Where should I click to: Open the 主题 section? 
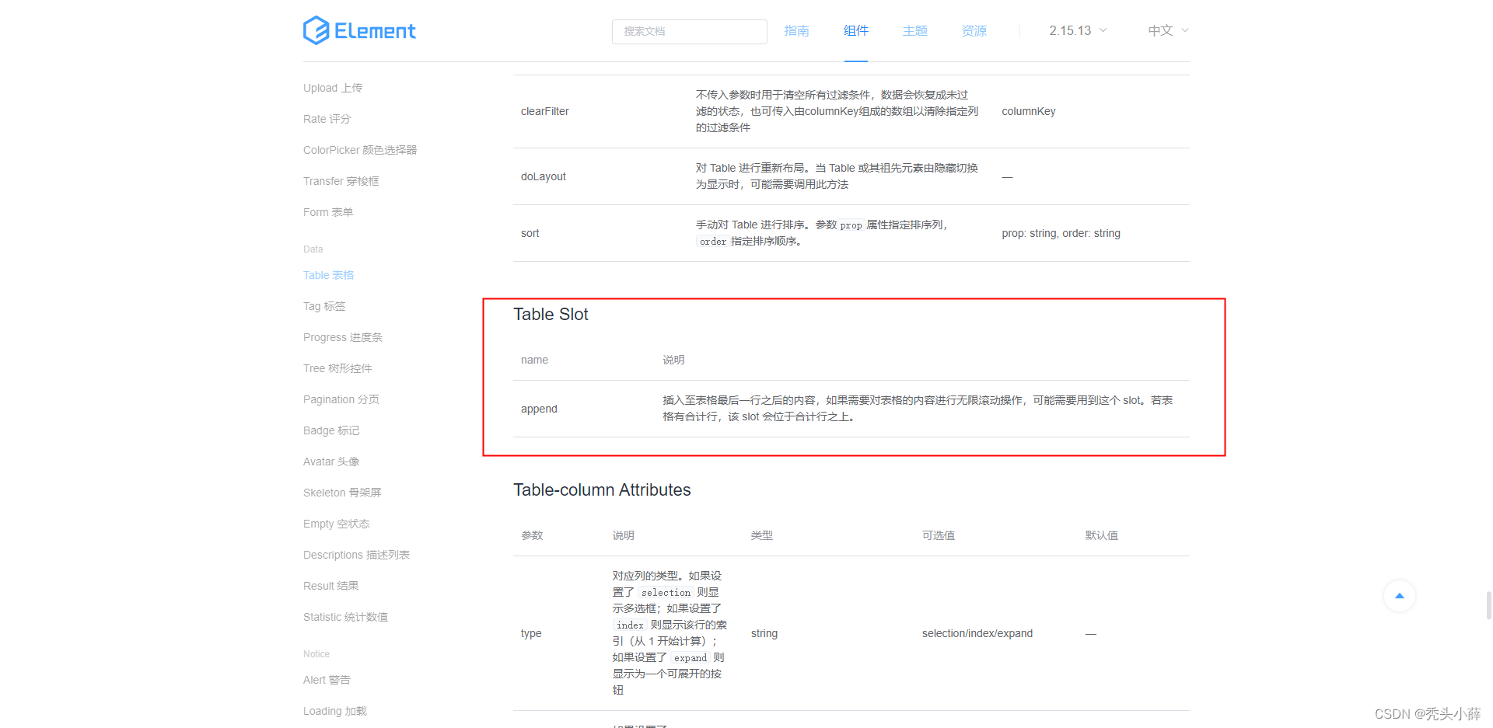click(914, 30)
